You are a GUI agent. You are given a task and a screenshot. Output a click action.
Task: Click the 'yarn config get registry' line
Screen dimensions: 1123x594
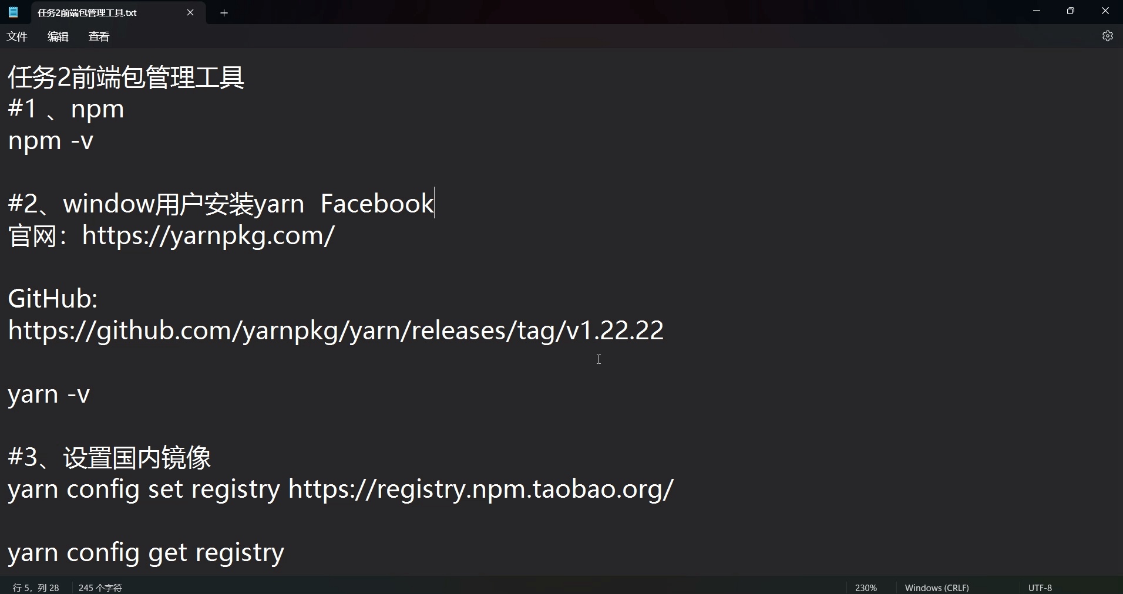144,552
